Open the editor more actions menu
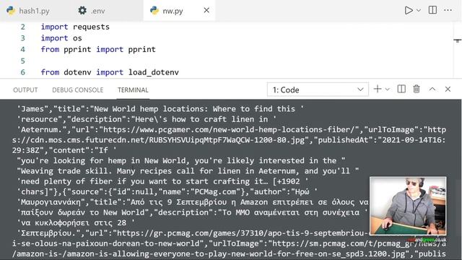 coord(448,10)
